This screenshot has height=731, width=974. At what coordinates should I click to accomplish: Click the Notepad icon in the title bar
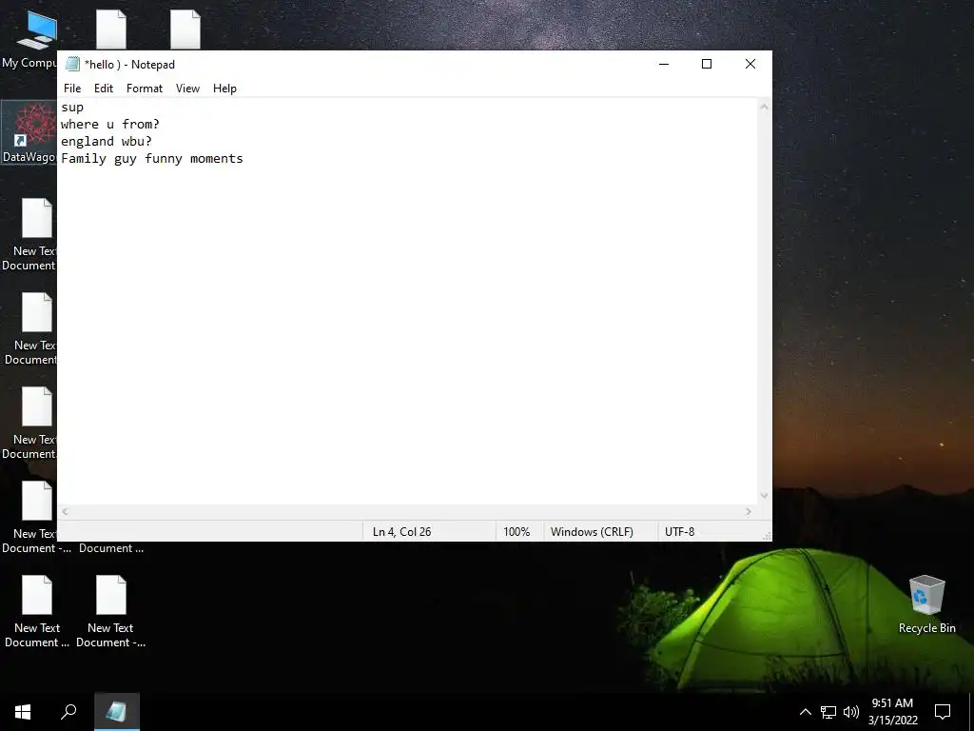click(73, 64)
